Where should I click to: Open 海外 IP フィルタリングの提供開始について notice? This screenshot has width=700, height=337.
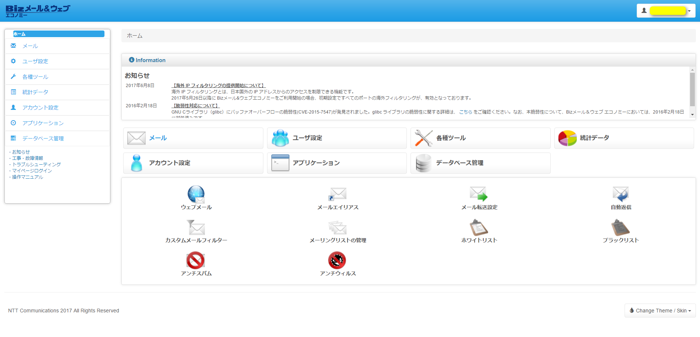218,85
